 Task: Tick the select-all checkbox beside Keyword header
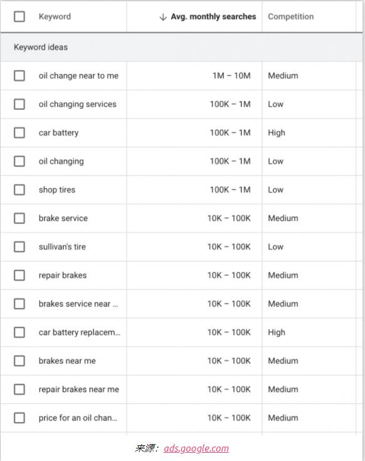(x=19, y=16)
